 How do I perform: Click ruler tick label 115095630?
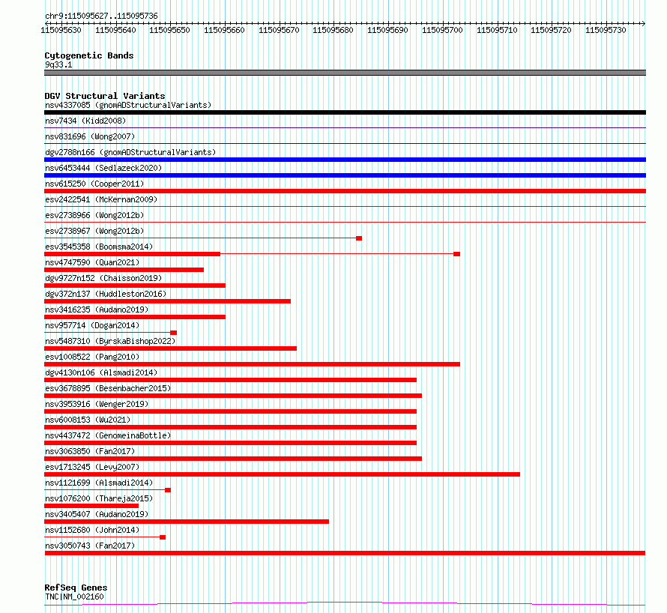coord(61,30)
